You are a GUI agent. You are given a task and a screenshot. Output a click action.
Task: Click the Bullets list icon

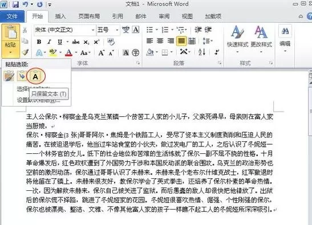click(x=149, y=30)
